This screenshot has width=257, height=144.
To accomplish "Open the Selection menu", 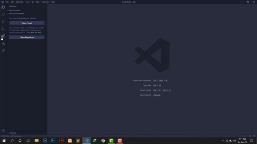I will [20, 2].
